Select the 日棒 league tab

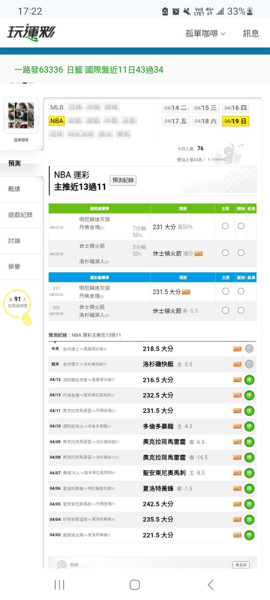click(76, 107)
